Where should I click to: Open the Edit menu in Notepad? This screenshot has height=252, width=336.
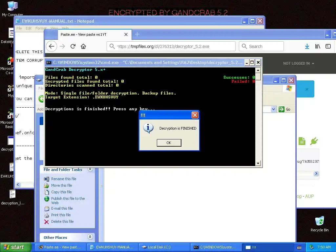pos(29,28)
